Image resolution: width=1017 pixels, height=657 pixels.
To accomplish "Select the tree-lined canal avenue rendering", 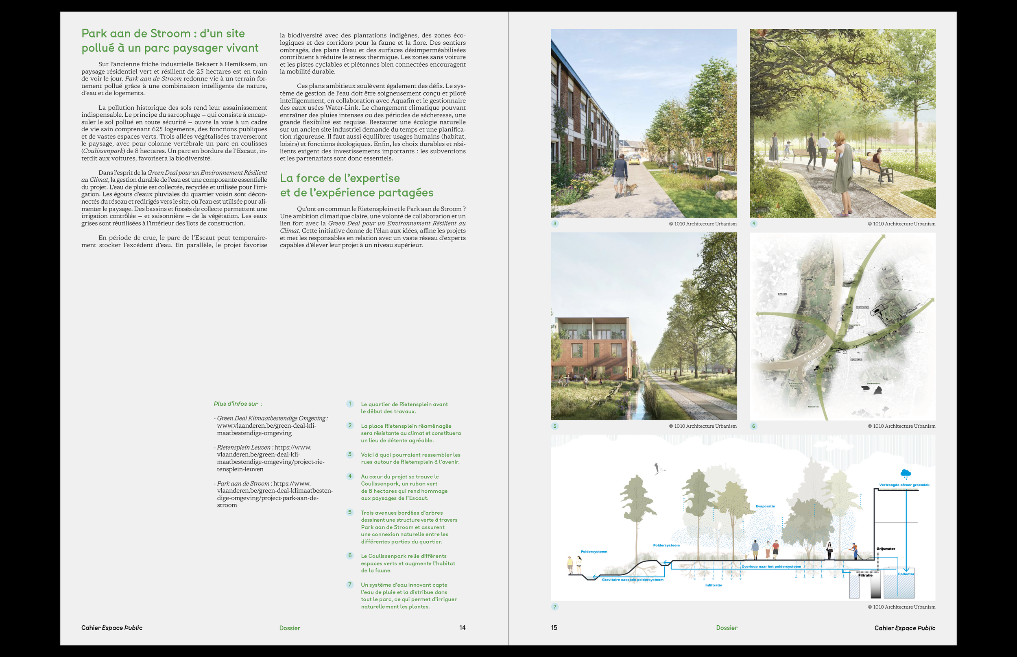I will click(644, 326).
